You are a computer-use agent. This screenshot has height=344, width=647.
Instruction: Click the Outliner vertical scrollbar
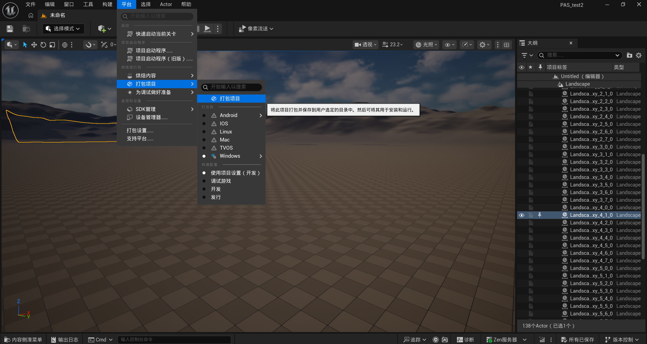coord(643,206)
